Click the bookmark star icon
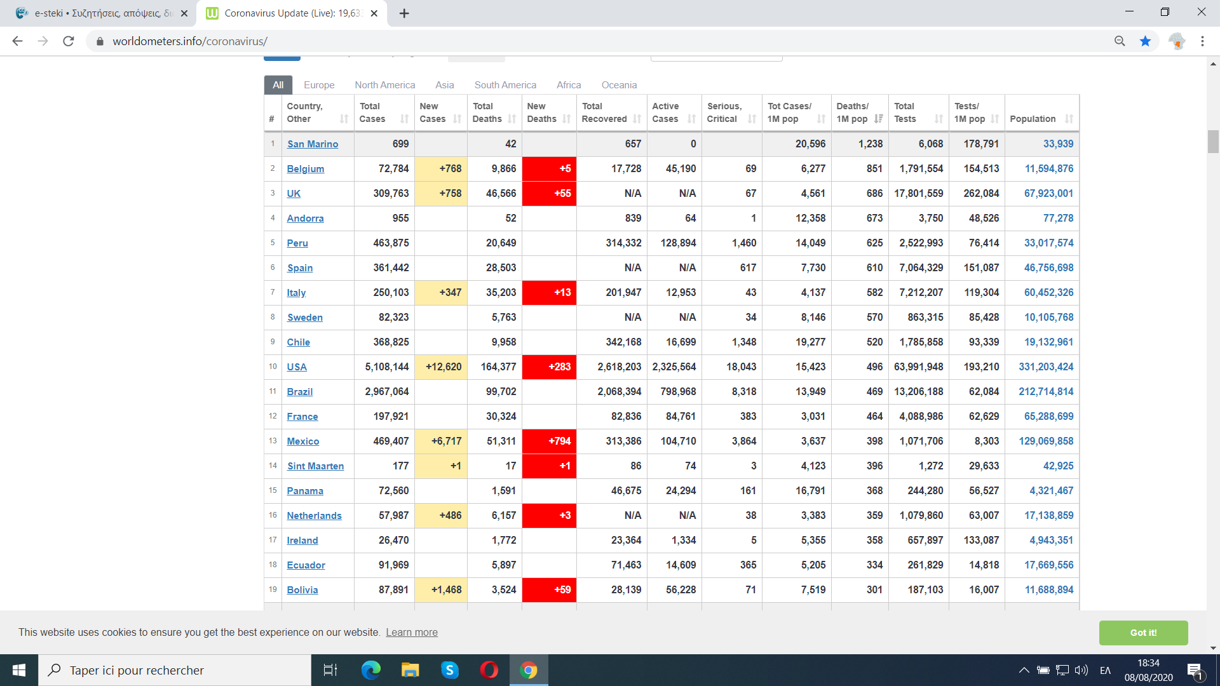The width and height of the screenshot is (1220, 686). pyautogui.click(x=1145, y=41)
